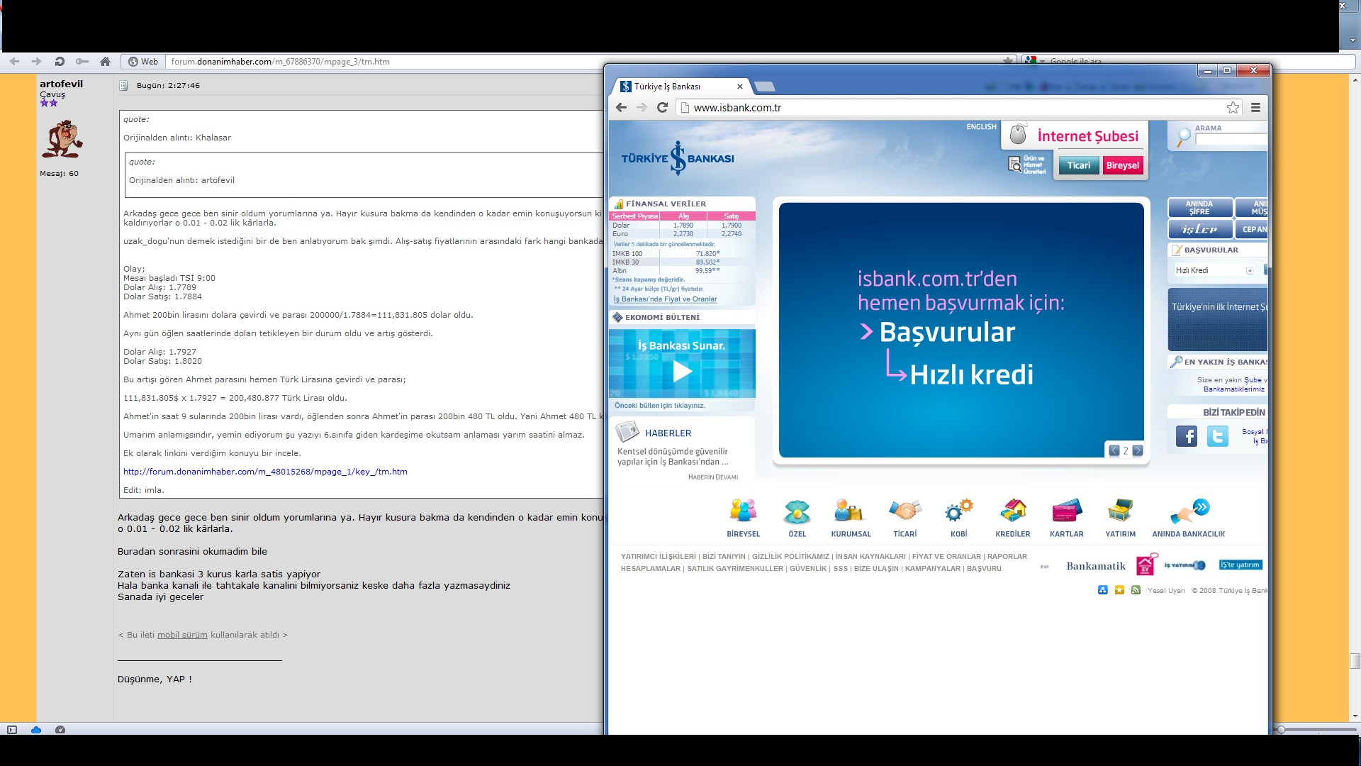Click YATIRIMCI İLİŞKİLERİ footer link
The image size is (1361, 766).
[659, 557]
